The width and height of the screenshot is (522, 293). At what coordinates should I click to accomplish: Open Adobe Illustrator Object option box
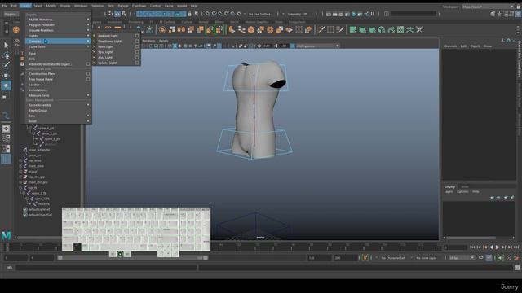pos(88,64)
